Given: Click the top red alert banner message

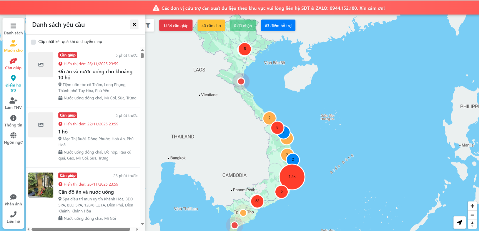Looking at the screenshot, I should (269, 8).
